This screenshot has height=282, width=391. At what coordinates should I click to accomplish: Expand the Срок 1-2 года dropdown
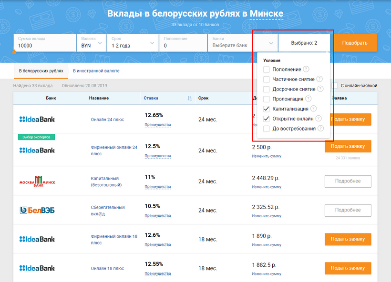click(133, 43)
